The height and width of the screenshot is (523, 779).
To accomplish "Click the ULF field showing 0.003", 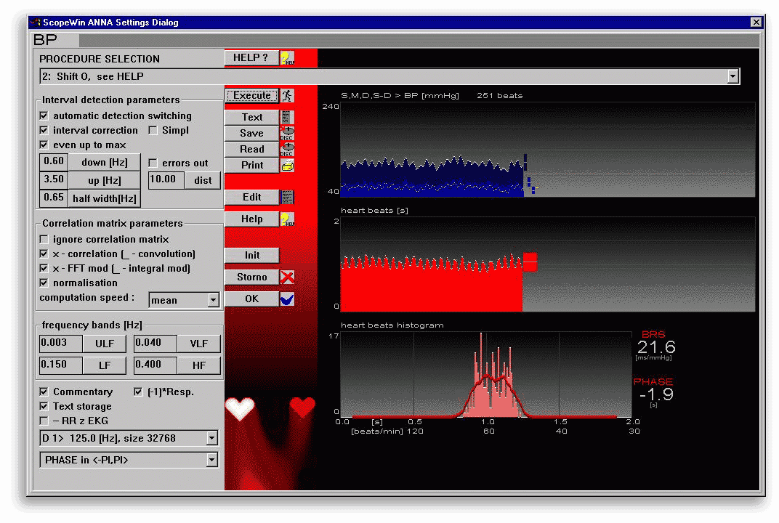I will click(x=61, y=343).
